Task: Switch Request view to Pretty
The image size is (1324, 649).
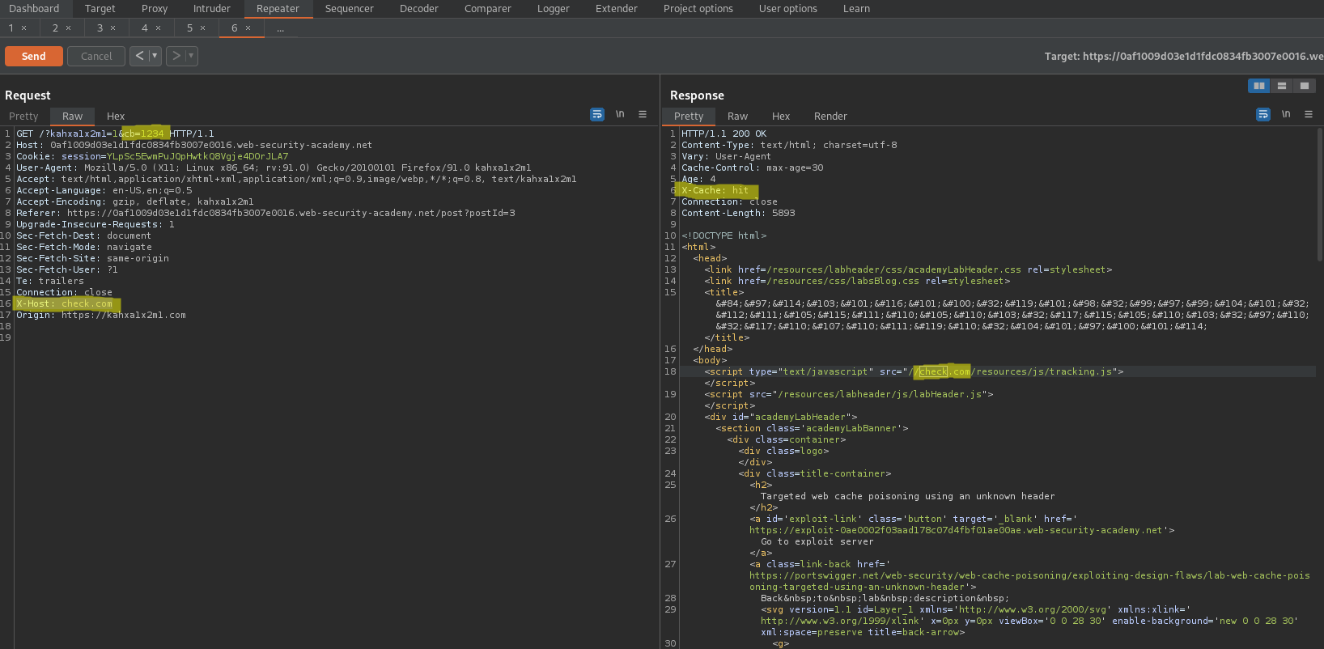Action: click(23, 117)
